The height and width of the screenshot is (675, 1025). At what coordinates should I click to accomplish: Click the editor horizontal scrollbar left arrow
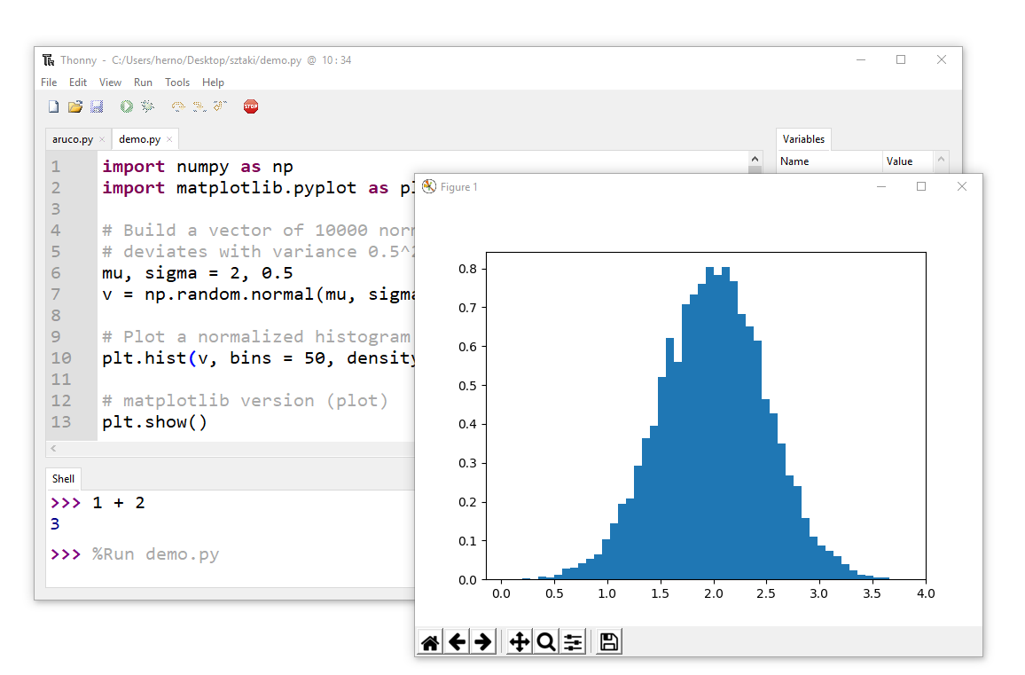point(53,448)
